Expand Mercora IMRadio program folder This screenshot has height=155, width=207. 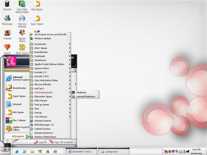tap(50, 85)
